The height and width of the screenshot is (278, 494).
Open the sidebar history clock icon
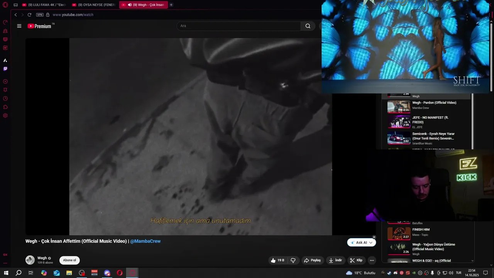[x=5, y=98]
